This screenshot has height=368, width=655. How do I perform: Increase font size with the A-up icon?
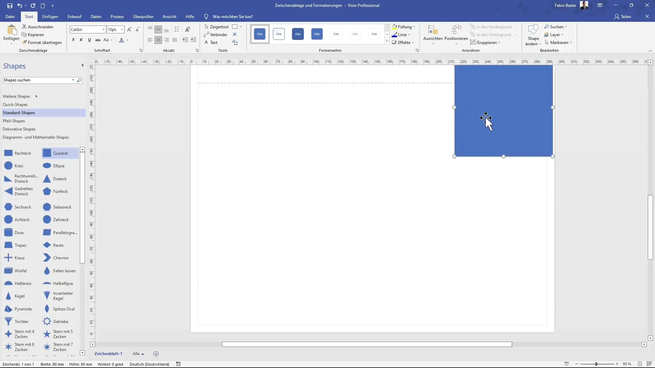click(129, 30)
